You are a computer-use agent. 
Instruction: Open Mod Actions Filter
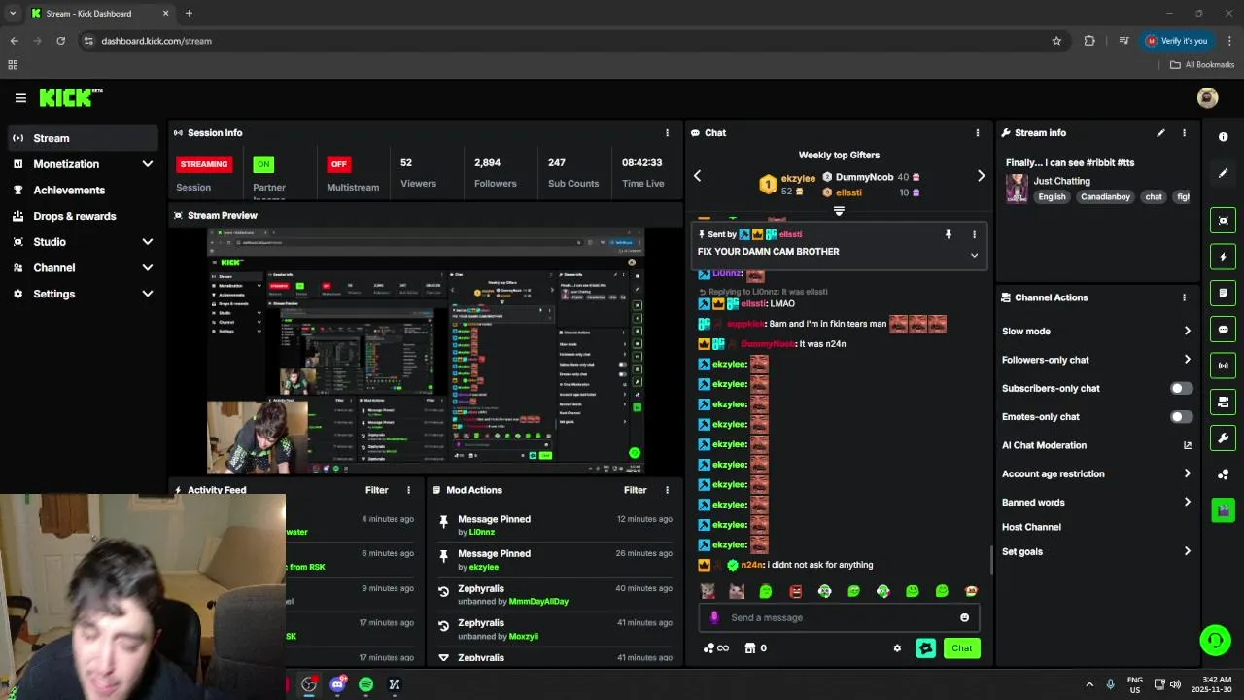pos(635,490)
